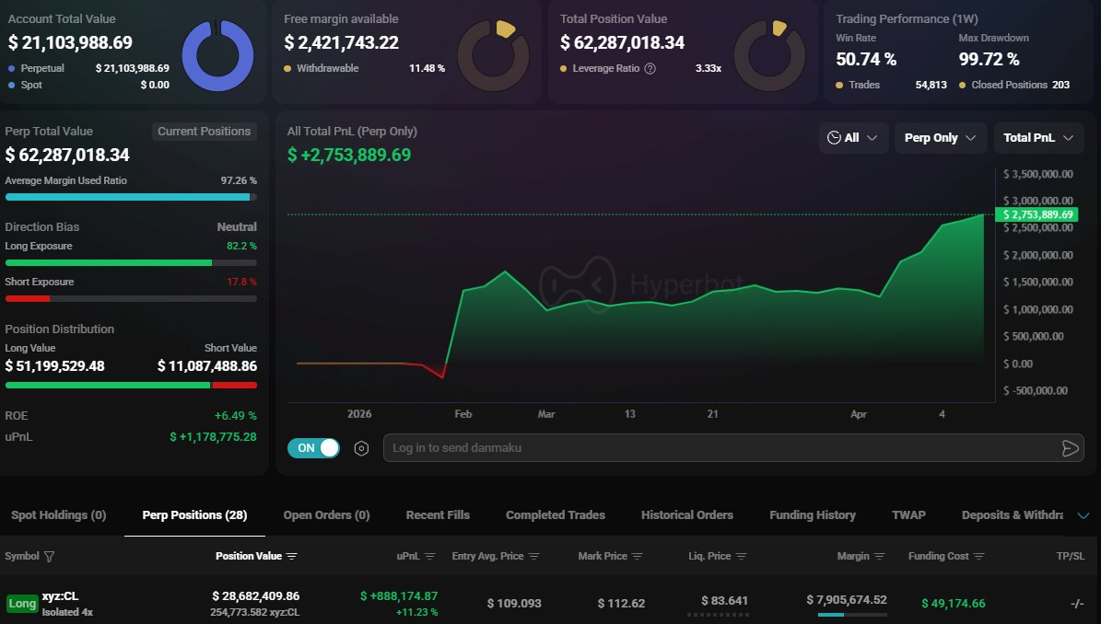Sort by Position Value column icon
Viewport: 1101px width, 624px height.
pos(292,556)
